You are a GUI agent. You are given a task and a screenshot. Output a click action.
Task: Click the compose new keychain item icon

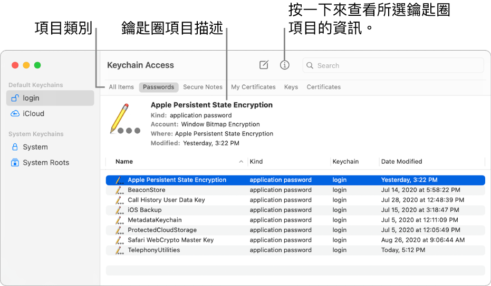[x=264, y=65]
